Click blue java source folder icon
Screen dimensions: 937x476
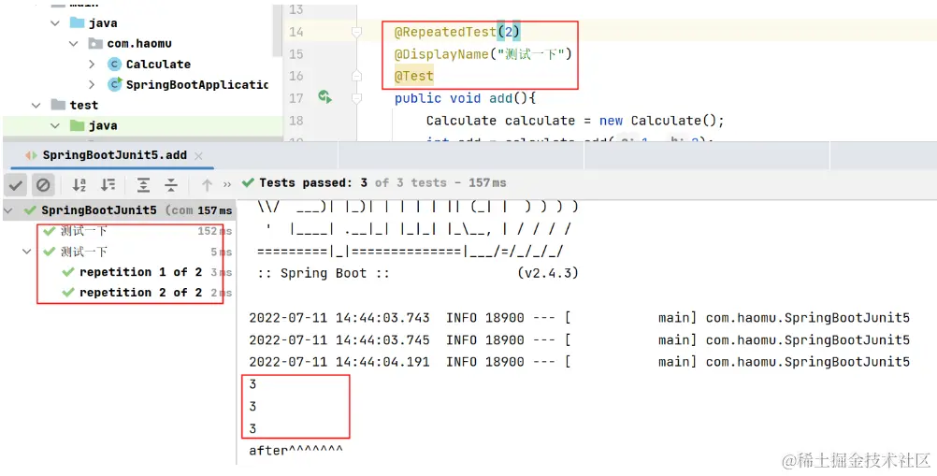[77, 23]
